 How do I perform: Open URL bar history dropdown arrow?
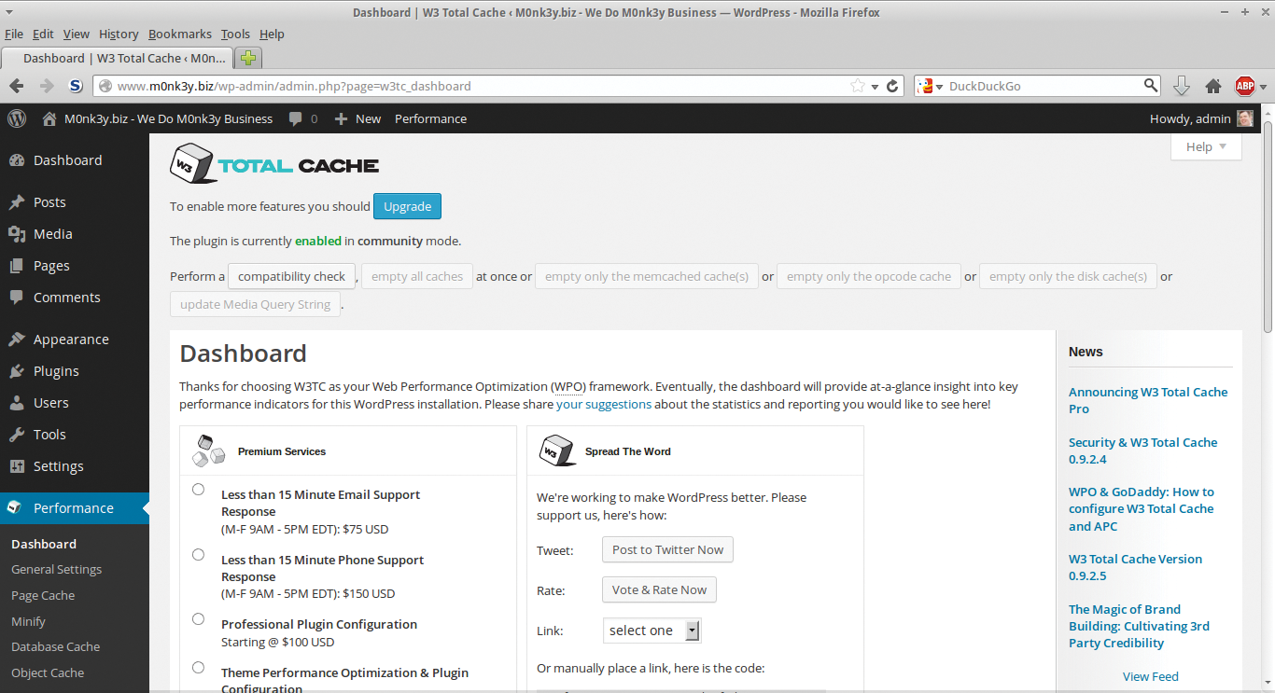coord(876,87)
